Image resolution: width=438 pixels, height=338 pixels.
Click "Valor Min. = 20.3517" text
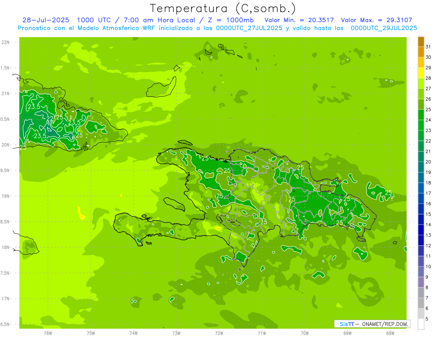[300, 20]
